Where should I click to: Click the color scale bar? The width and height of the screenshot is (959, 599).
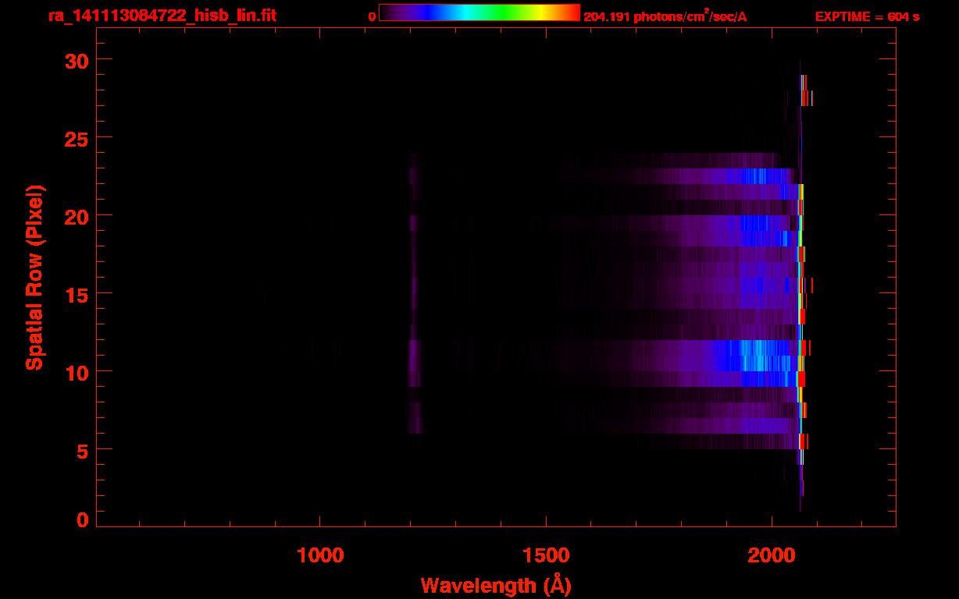coord(479,13)
